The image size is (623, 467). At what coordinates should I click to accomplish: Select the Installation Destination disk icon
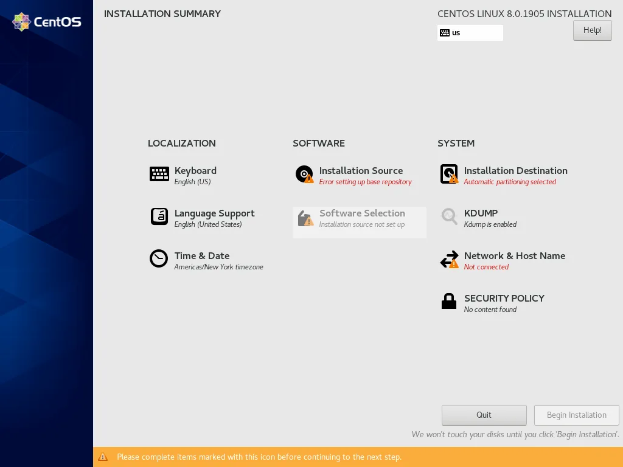point(449,174)
